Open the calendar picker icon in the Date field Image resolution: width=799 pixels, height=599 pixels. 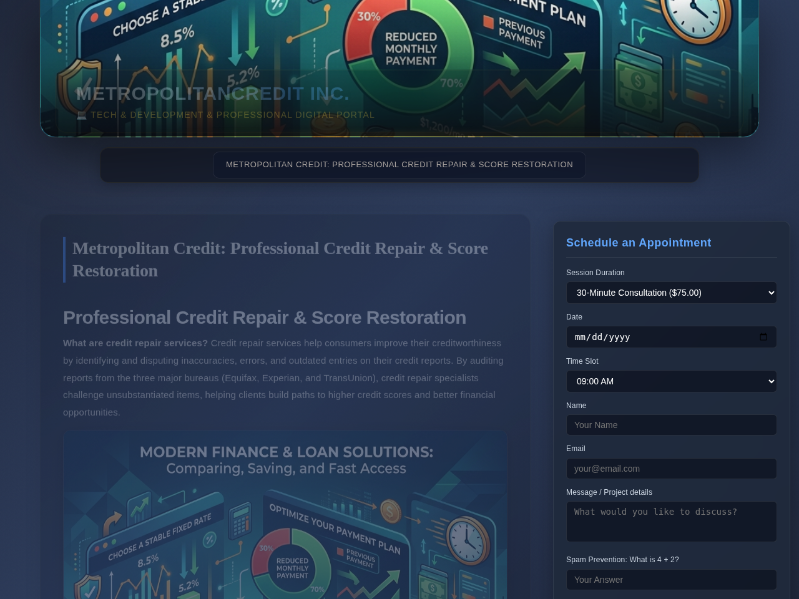[763, 337]
